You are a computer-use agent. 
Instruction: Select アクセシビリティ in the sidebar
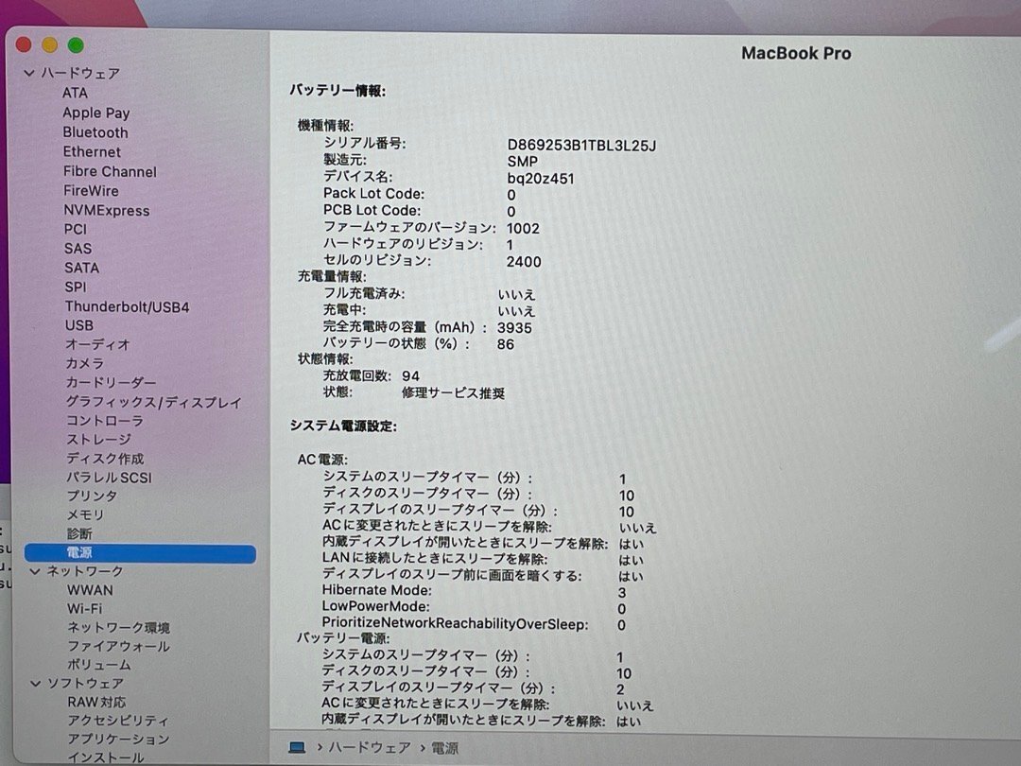[118, 721]
